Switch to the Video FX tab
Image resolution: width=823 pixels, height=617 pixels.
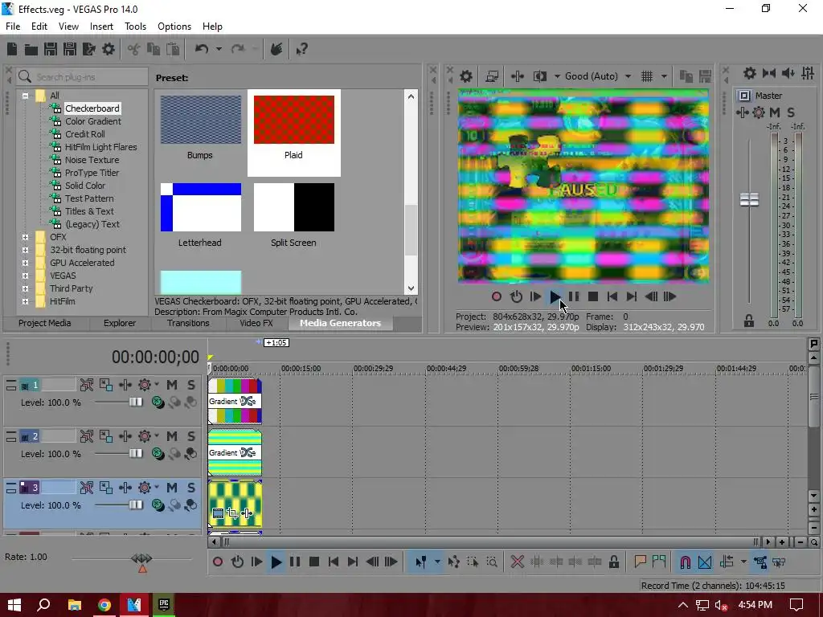point(256,323)
